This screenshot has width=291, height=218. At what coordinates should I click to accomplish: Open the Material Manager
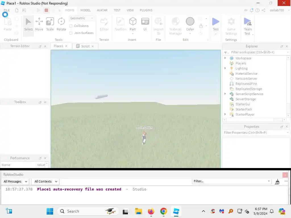click(176, 26)
